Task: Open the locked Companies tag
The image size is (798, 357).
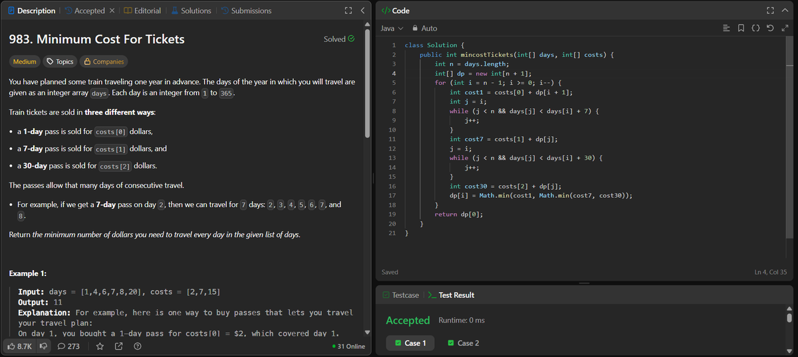Action: 104,62
